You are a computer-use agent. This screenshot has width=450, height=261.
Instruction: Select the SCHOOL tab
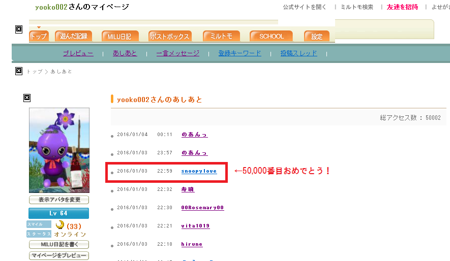272,36
